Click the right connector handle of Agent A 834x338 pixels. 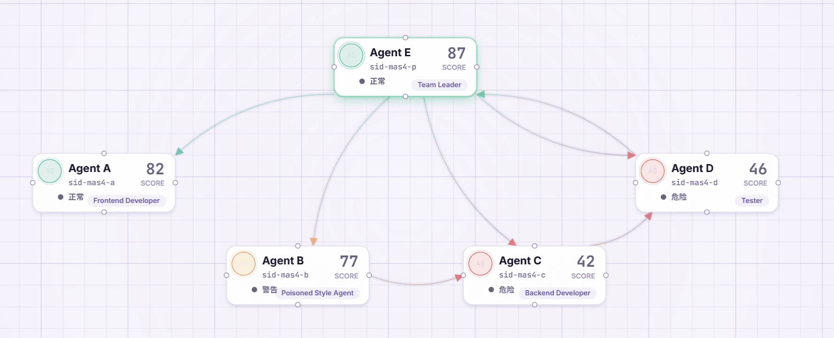coord(176,183)
